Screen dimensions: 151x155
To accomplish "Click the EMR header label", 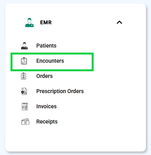I will point(46,23).
